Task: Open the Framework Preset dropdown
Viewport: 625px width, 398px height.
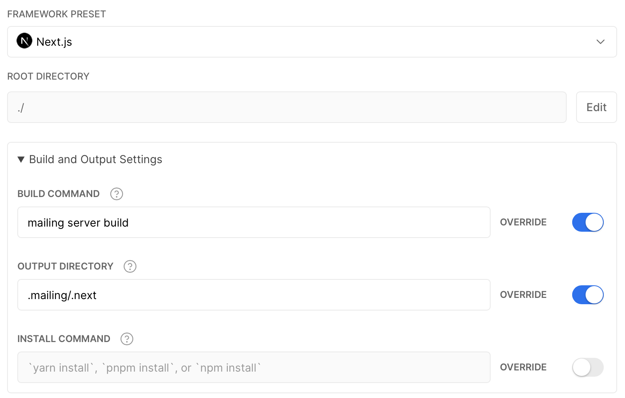Action: click(312, 42)
